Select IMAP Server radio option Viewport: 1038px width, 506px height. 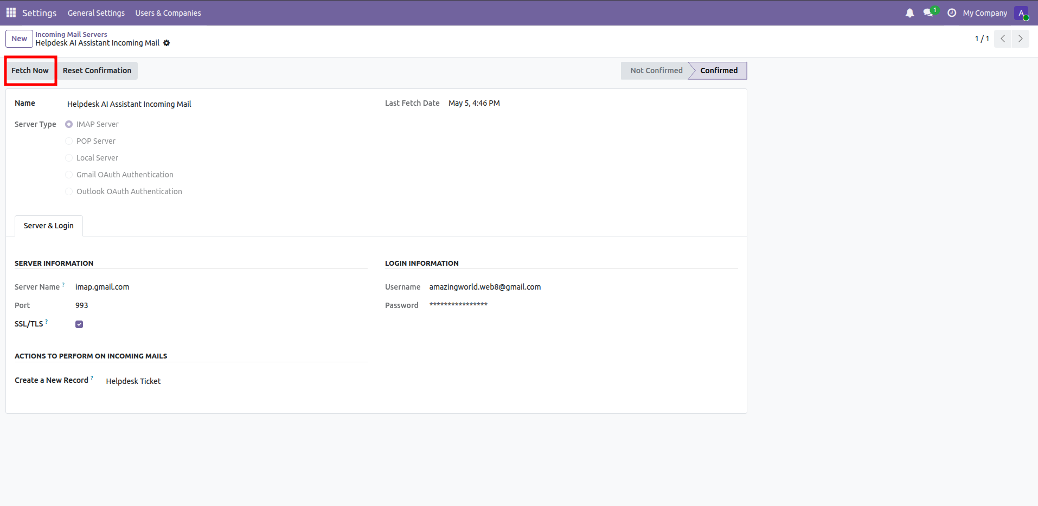(69, 124)
